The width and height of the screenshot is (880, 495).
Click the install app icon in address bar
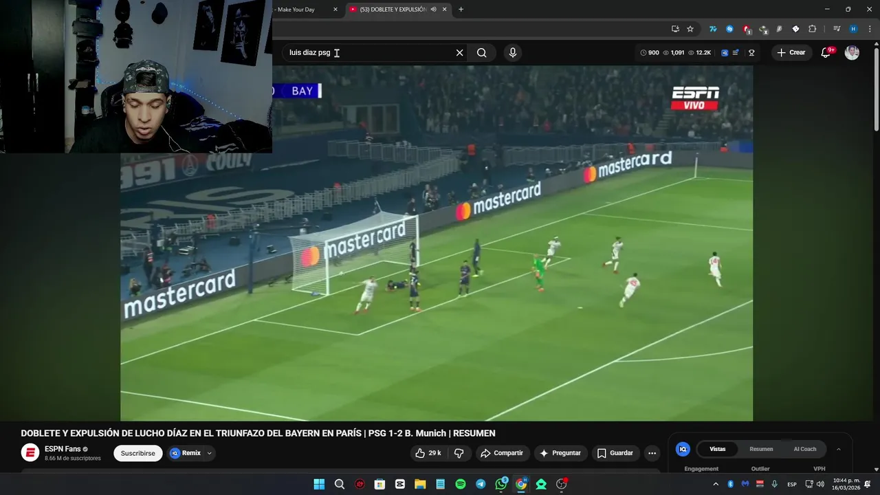pos(675,29)
